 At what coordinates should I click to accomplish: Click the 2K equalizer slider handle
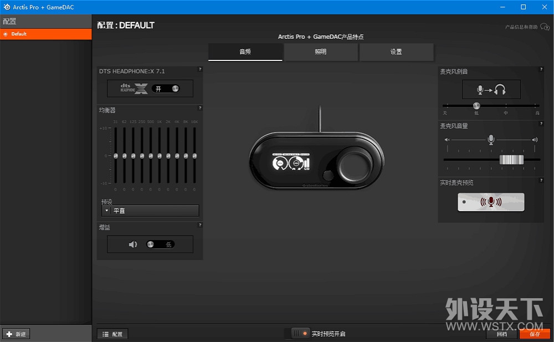(168, 156)
